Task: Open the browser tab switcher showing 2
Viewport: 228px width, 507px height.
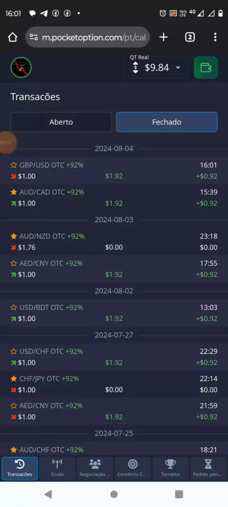Action: pyautogui.click(x=190, y=37)
